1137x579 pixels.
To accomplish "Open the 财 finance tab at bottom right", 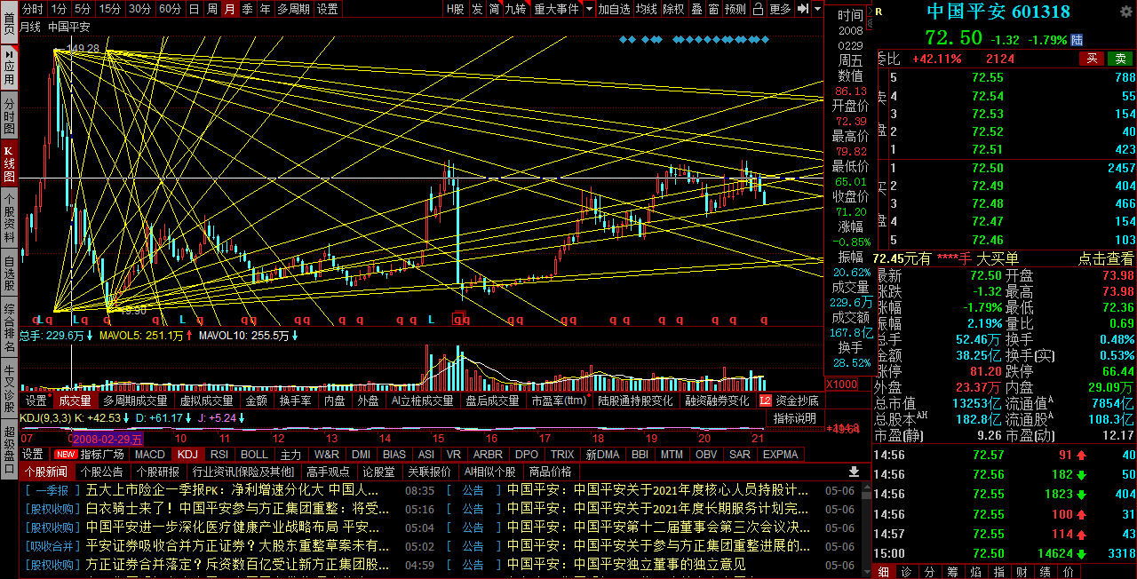I will (x=1022, y=572).
